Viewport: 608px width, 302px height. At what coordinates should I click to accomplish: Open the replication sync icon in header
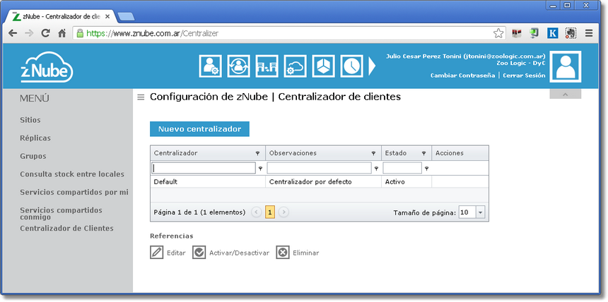coord(238,66)
